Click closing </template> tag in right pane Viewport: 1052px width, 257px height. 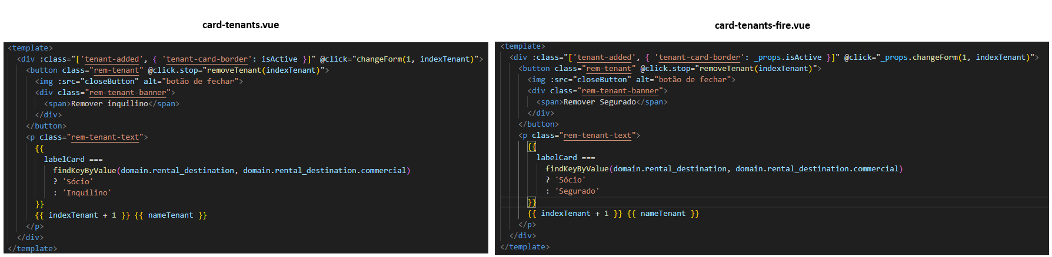click(524, 247)
